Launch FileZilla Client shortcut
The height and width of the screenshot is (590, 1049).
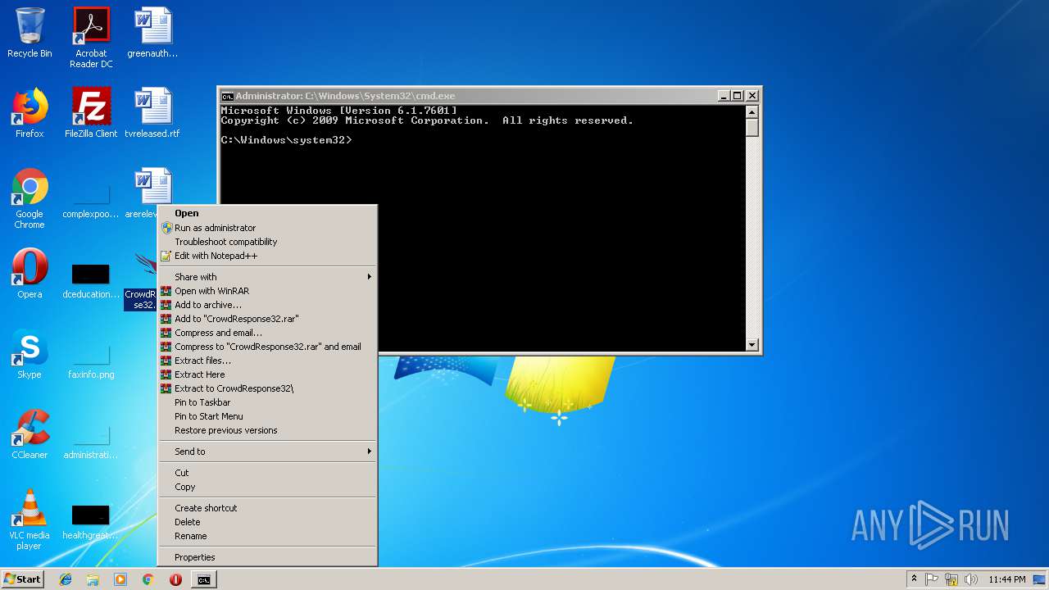pos(91,113)
